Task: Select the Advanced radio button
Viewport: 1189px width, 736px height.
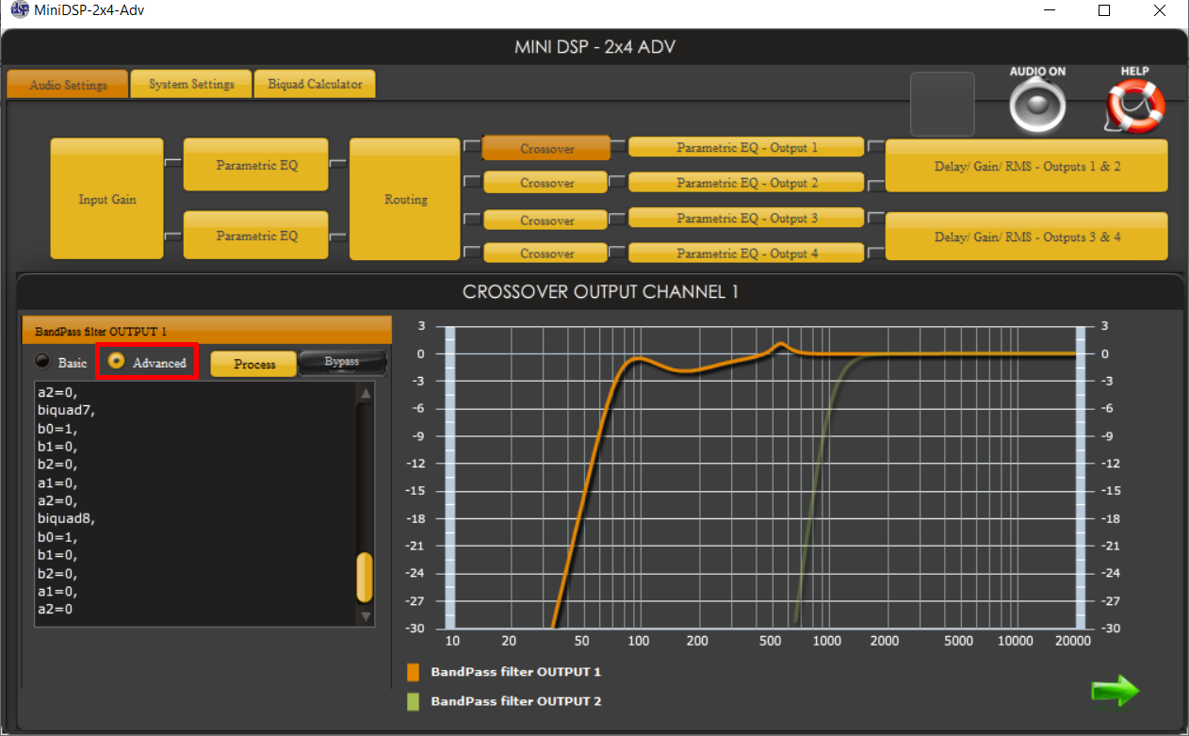Action: coord(117,361)
